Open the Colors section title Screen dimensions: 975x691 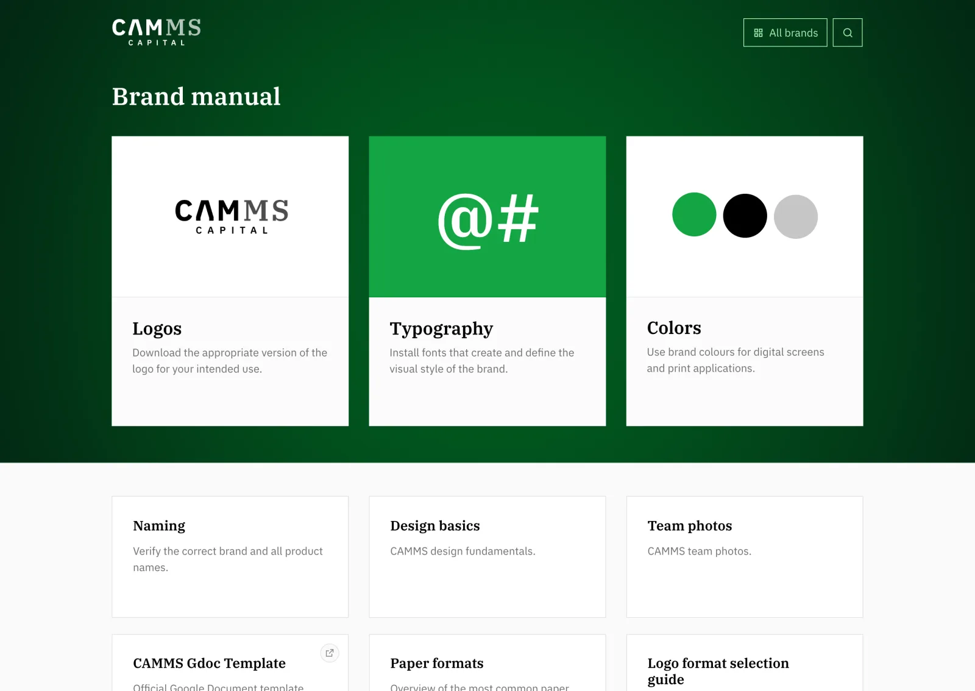[674, 328]
